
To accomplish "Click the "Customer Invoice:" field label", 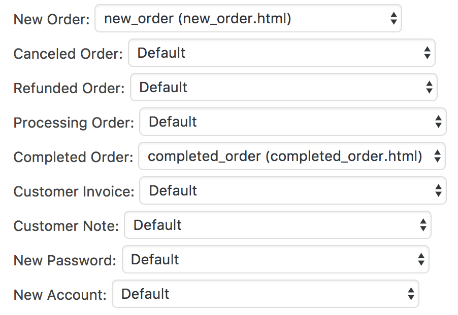I will pos(74,191).
